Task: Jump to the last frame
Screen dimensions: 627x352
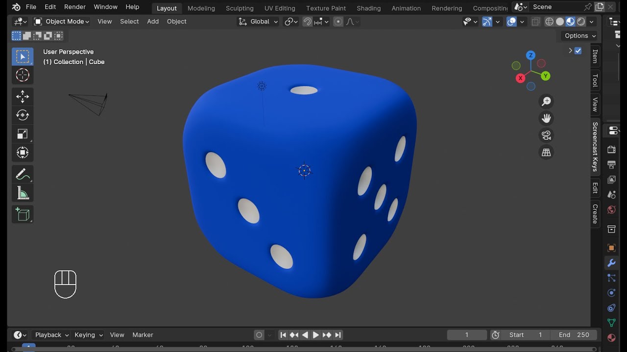Action: pyautogui.click(x=338, y=335)
